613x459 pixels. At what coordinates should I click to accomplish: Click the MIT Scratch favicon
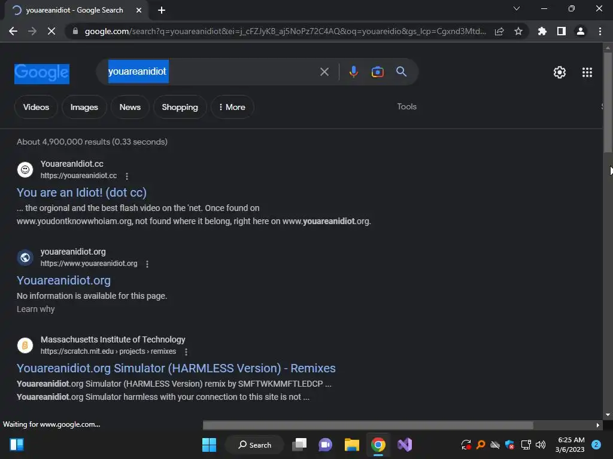pos(25,345)
